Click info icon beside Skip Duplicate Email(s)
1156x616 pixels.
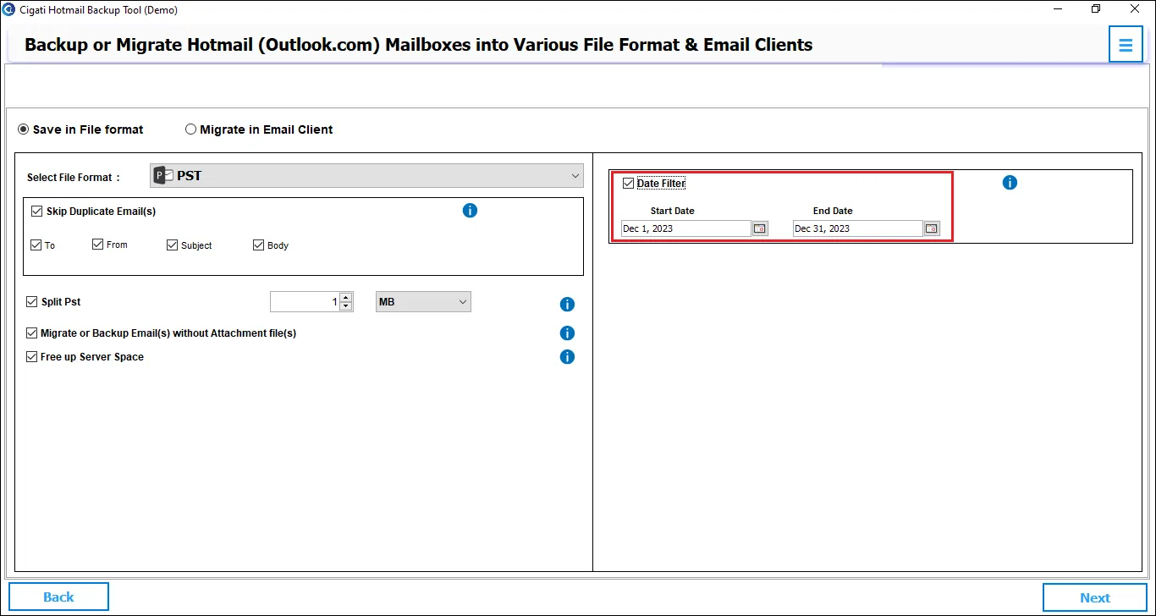pyautogui.click(x=471, y=211)
